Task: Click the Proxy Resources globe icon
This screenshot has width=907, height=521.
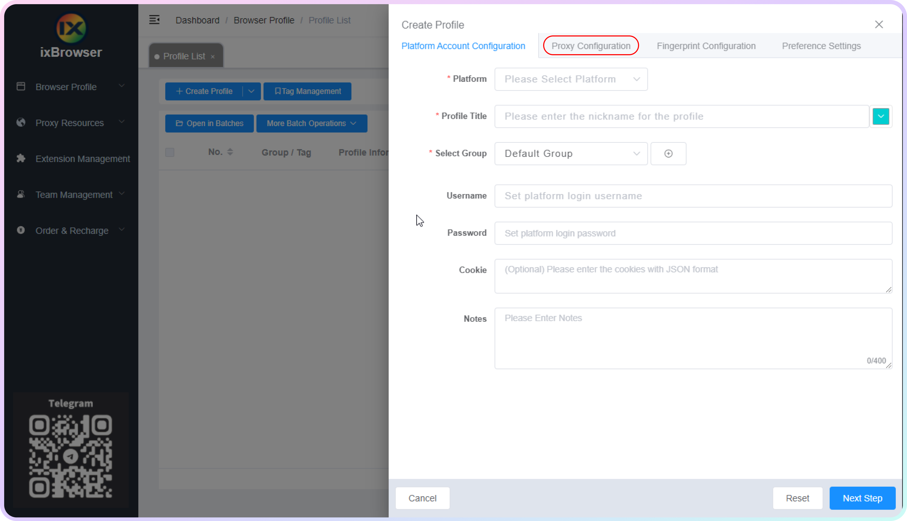Action: [21, 122]
